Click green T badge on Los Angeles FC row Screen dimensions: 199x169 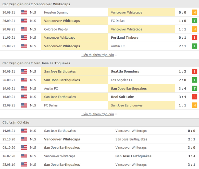tap(194, 80)
